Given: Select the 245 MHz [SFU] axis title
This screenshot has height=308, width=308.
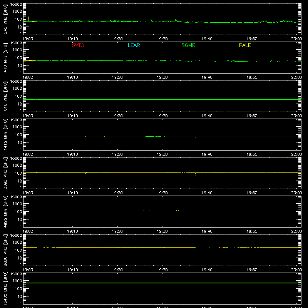Looking at the screenshot, I should point(5,19).
